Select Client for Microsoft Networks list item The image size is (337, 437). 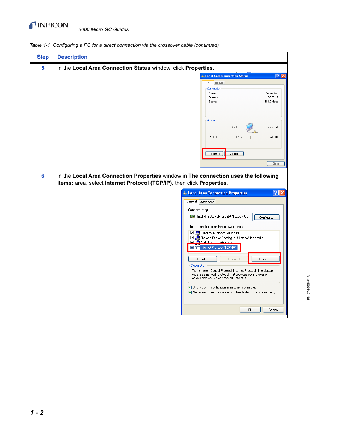point(220,233)
